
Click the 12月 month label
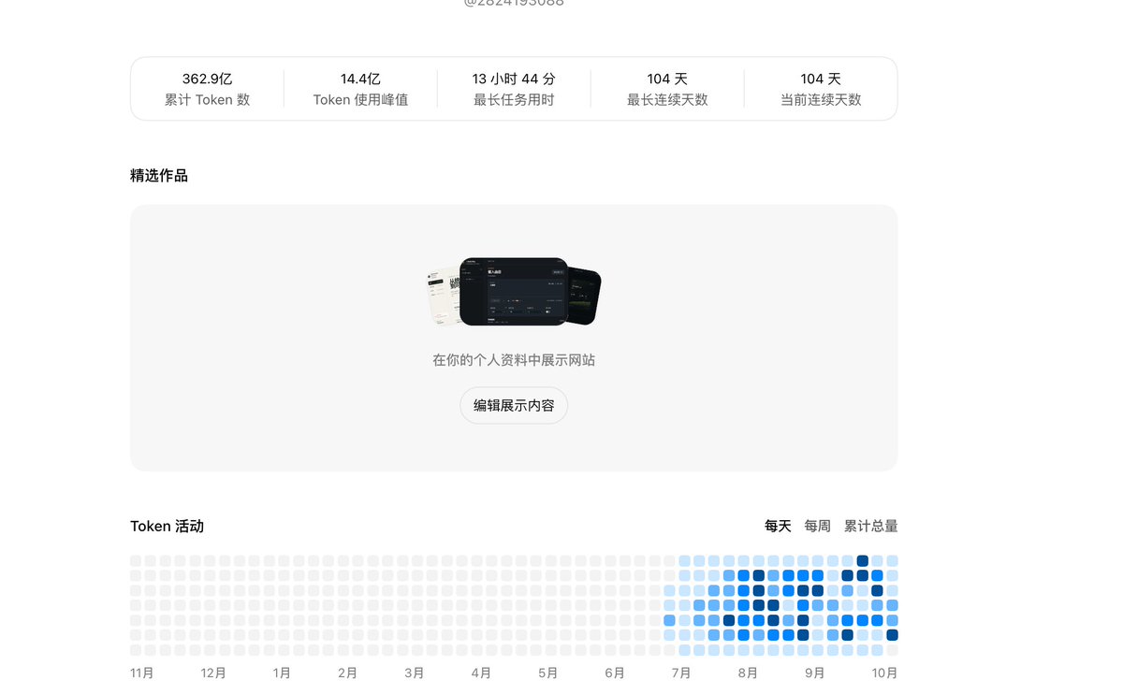[x=213, y=673]
